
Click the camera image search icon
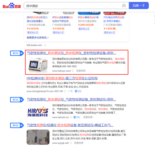[x=124, y=6]
